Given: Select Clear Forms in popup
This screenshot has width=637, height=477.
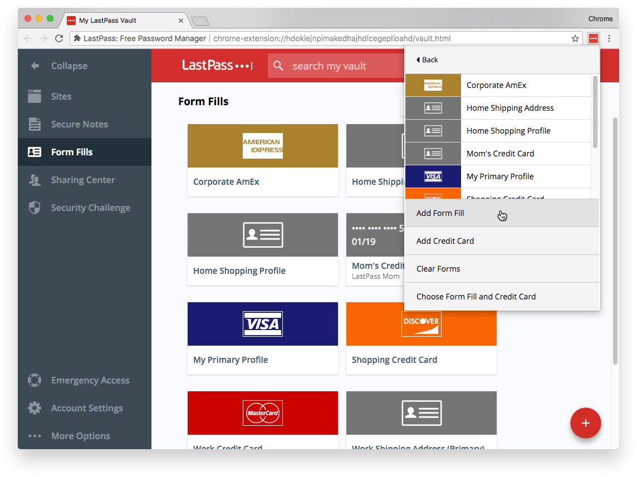Looking at the screenshot, I should [x=438, y=269].
